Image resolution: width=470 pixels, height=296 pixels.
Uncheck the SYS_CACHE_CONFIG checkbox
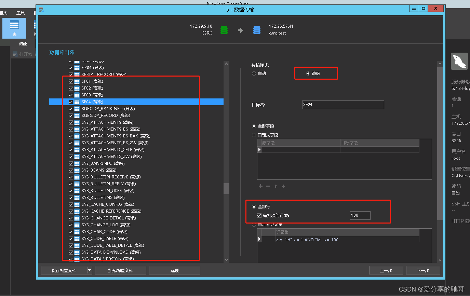[x=71, y=204]
